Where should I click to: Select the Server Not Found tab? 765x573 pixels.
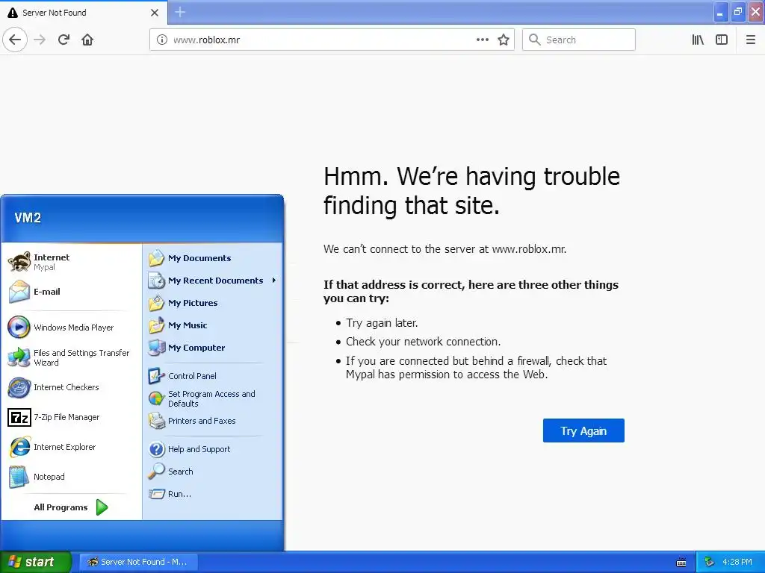coord(84,13)
